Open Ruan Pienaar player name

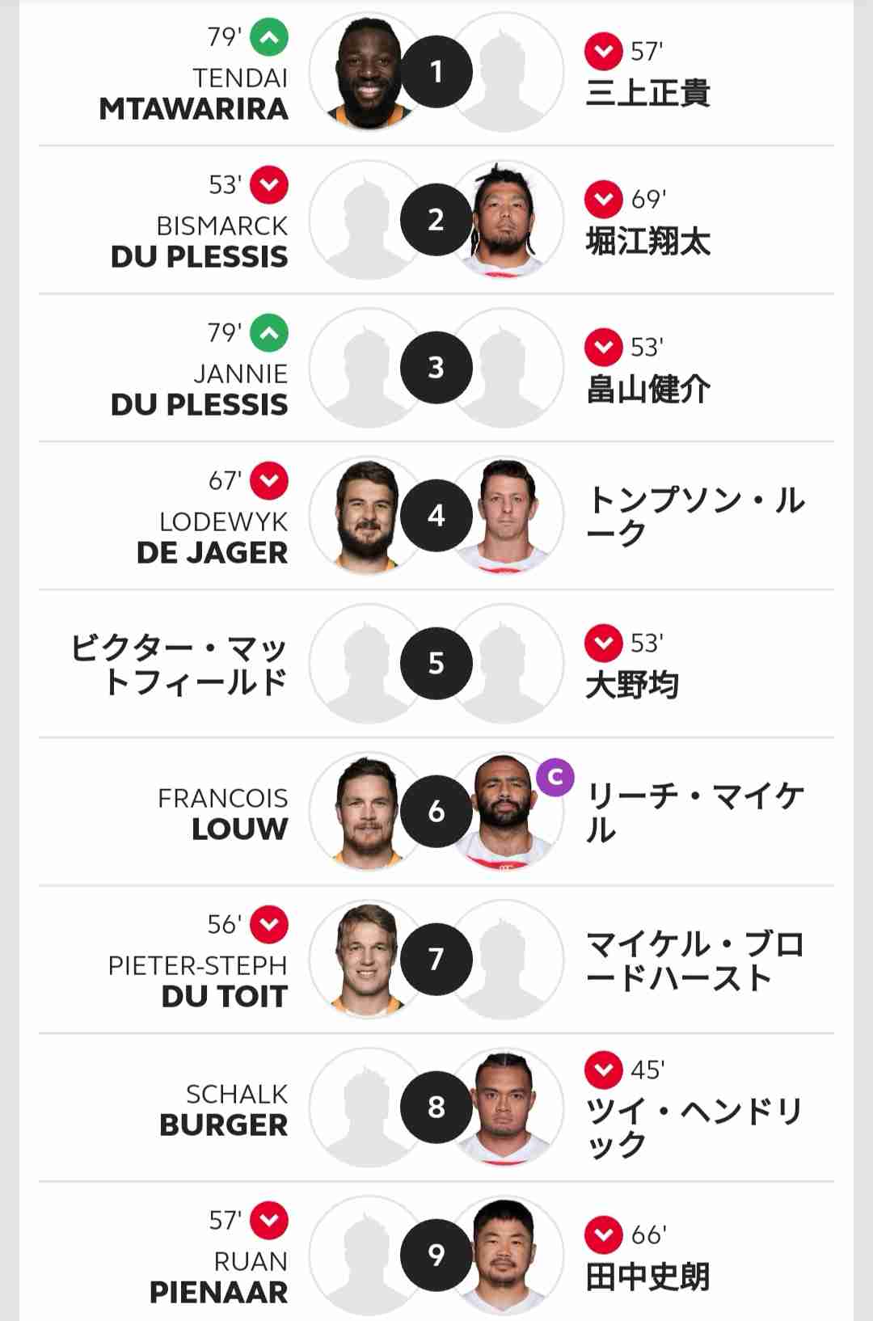pos(219,1277)
